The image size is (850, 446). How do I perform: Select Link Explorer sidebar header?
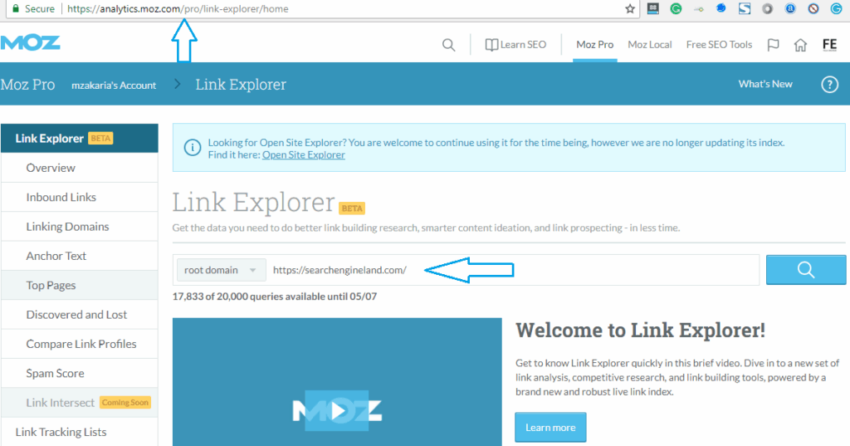pyautogui.click(x=80, y=139)
